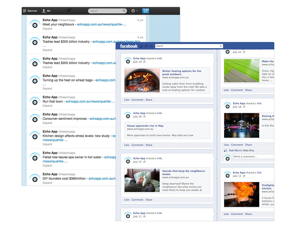This screenshot has height=235, width=294.
Task: Click the hashtag icon beside Discover
Action: pos(24,11)
